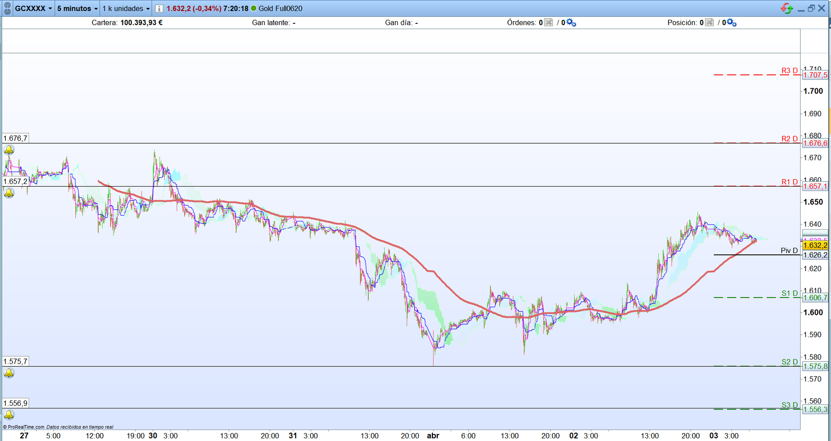Open the Posición gear settings icon
The height and width of the screenshot is (441, 831).
(x=732, y=22)
